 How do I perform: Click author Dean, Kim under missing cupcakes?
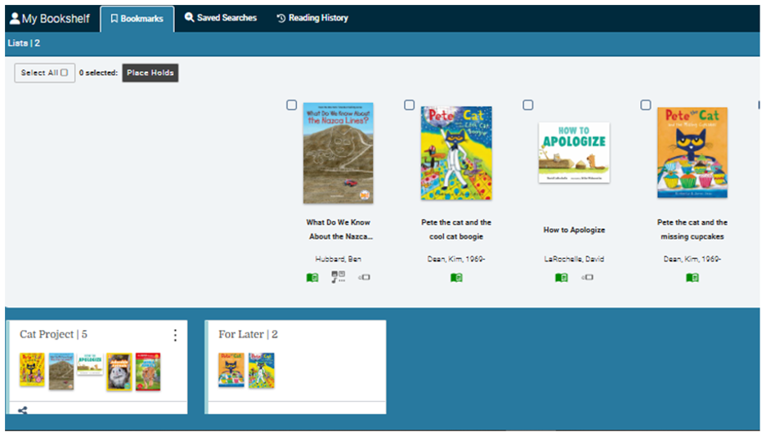click(x=692, y=259)
